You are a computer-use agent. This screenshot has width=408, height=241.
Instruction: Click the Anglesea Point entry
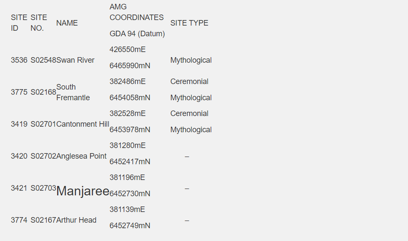(x=81, y=156)
